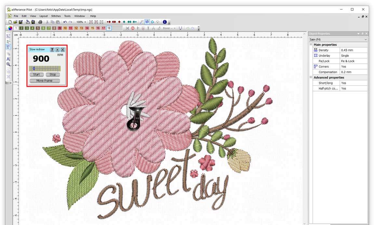Image resolution: width=374 pixels, height=225 pixels.
Task: Collapse the Advanced properties section
Action: click(x=311, y=77)
